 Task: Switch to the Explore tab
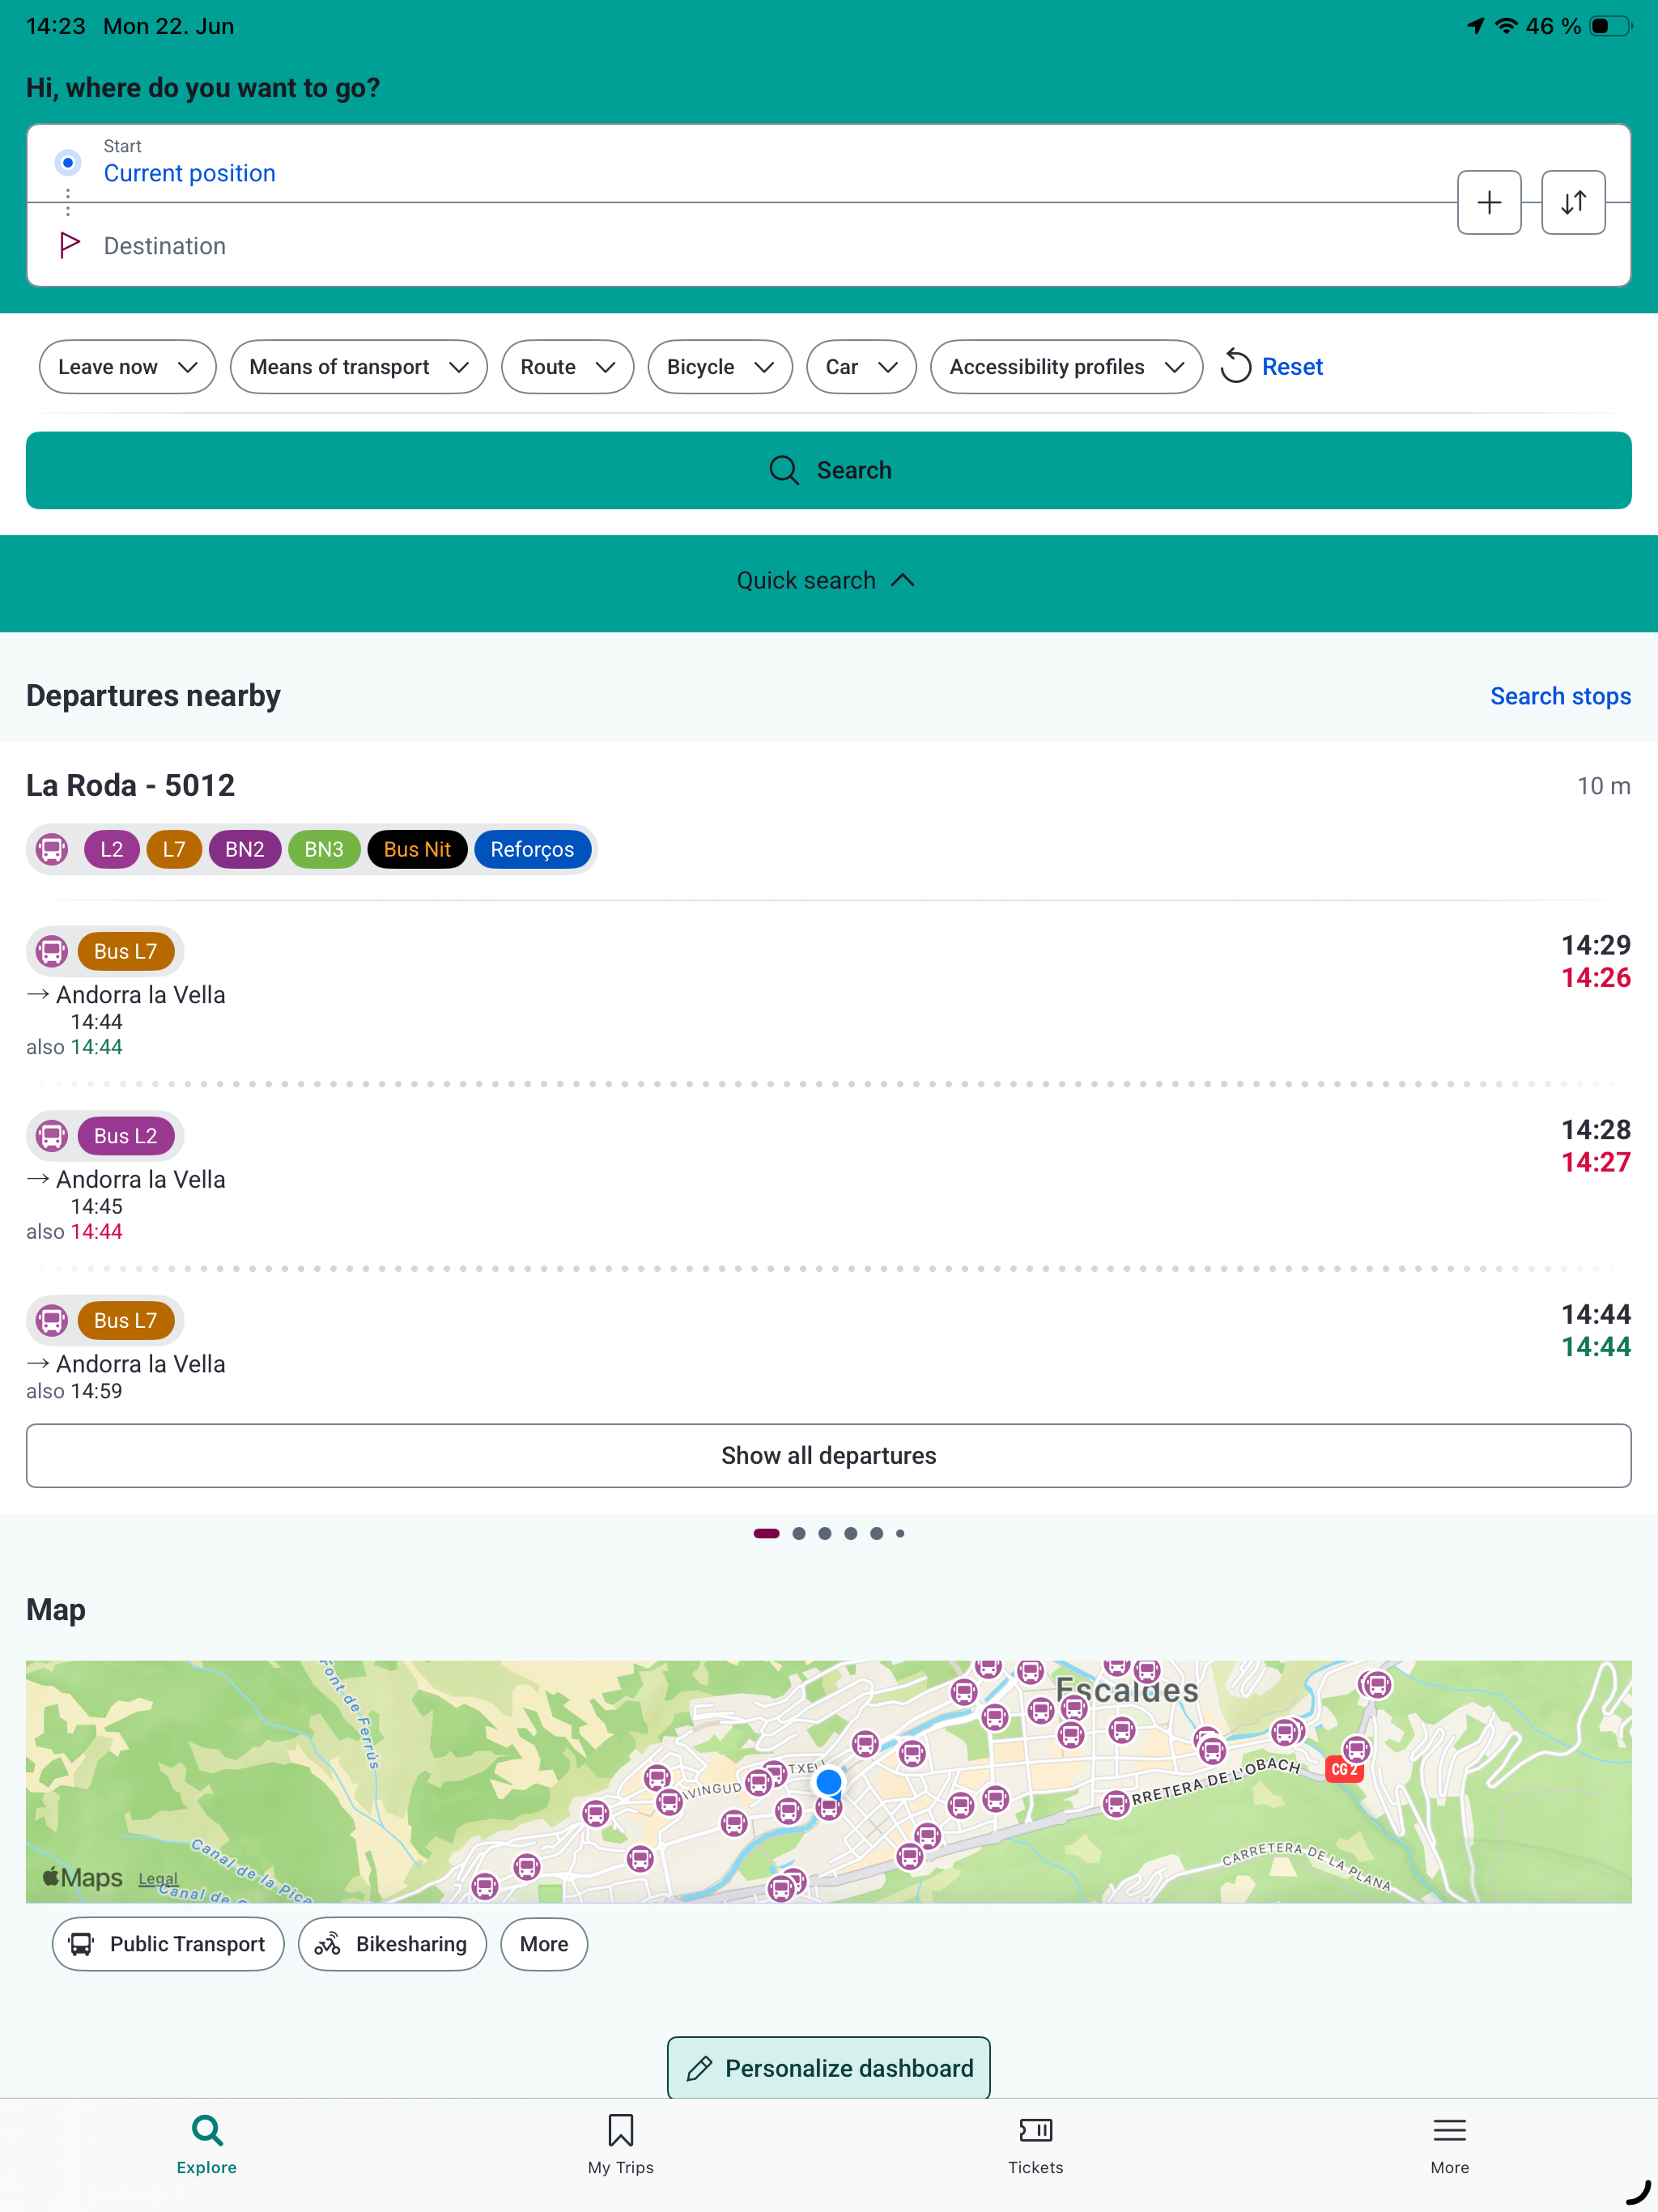207,2145
